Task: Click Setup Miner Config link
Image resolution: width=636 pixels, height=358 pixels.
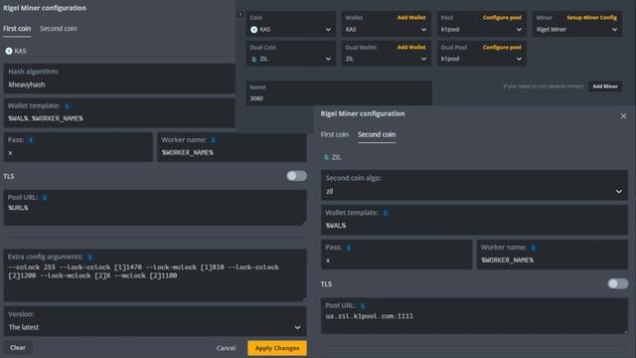Action: point(591,18)
